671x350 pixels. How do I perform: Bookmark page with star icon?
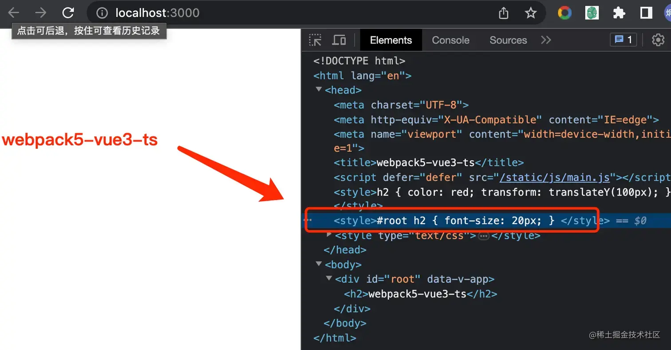531,13
